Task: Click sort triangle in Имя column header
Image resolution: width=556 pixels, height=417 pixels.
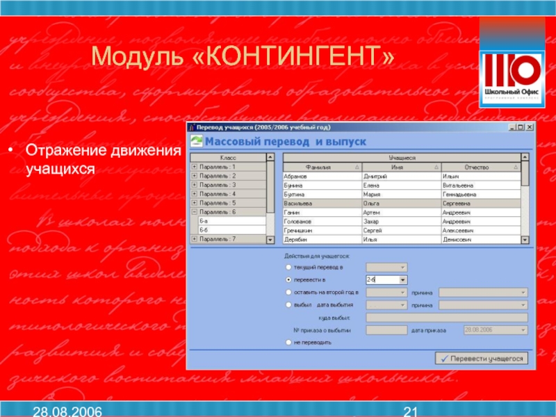Action: point(436,167)
